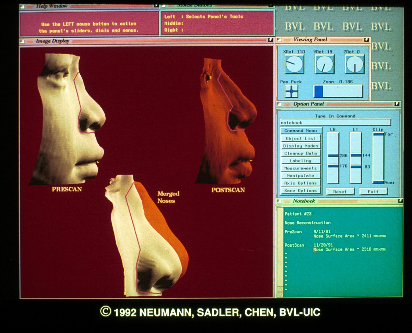The height and width of the screenshot is (333, 412).
Task: Click the Notebook panel's scrollbar arrows
Action: point(280,292)
